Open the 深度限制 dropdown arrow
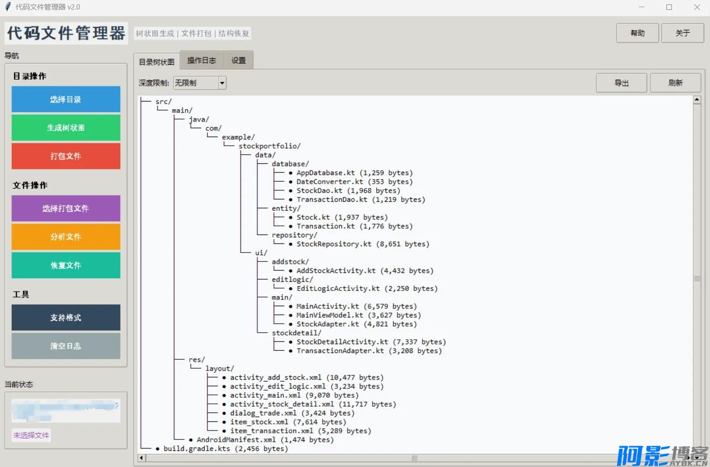This screenshot has height=467, width=710. click(x=222, y=83)
